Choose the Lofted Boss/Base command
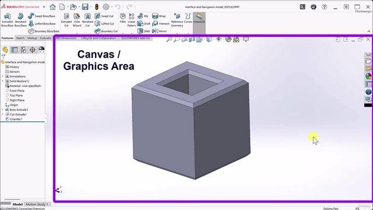Viewport: 373px width, 210px height. (x=42, y=23)
